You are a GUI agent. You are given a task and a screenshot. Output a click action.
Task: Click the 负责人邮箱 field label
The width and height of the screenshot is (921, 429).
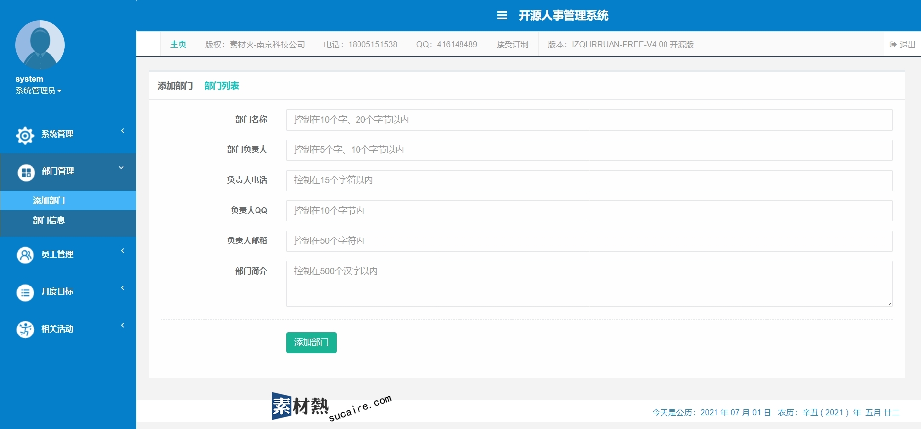click(x=247, y=240)
